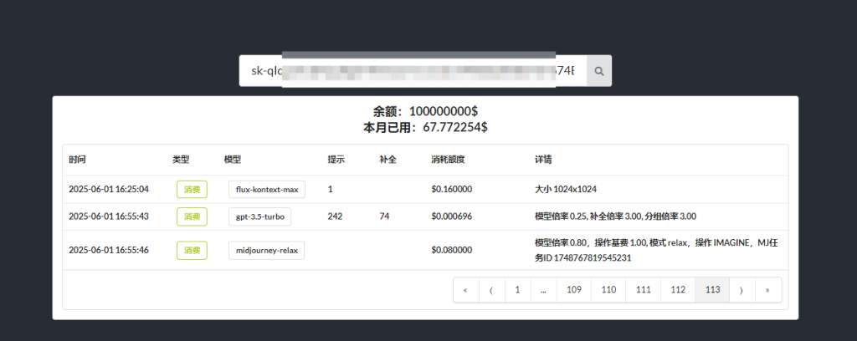Click the flux-kontext-max model tag
The image size is (857, 341).
click(x=266, y=190)
